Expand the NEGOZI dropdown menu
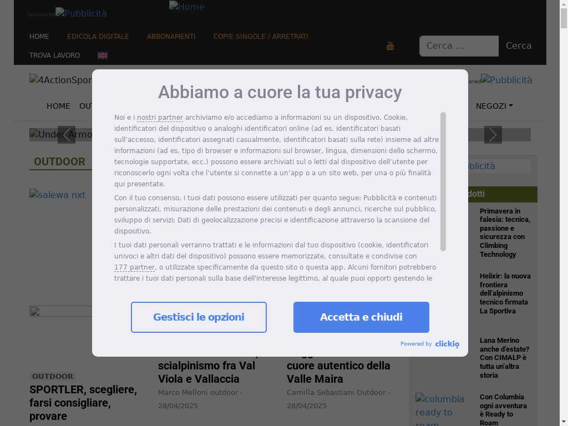The image size is (568, 426). (x=494, y=106)
